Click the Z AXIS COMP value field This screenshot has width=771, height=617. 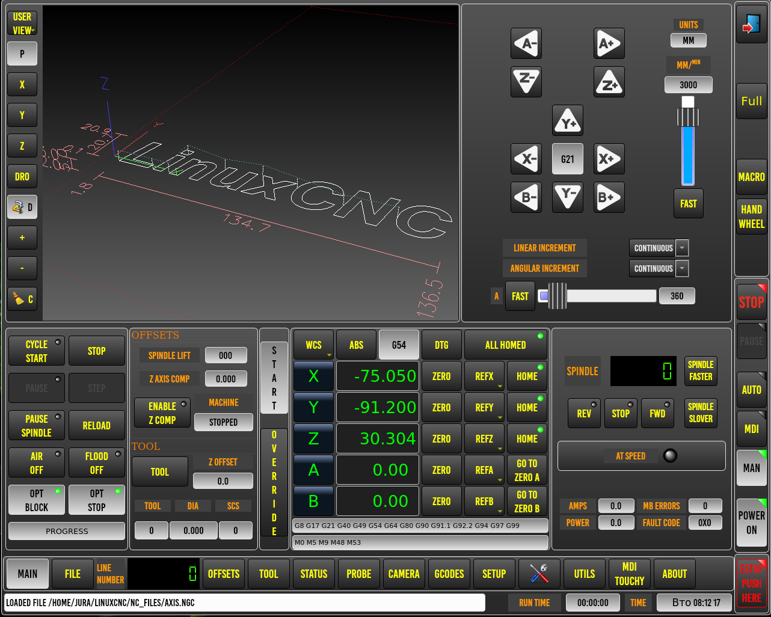pyautogui.click(x=226, y=379)
